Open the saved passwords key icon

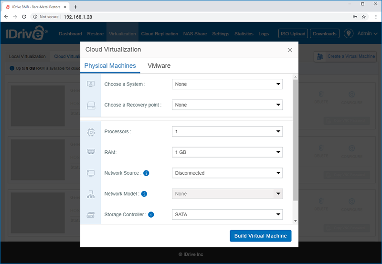coord(355,17)
